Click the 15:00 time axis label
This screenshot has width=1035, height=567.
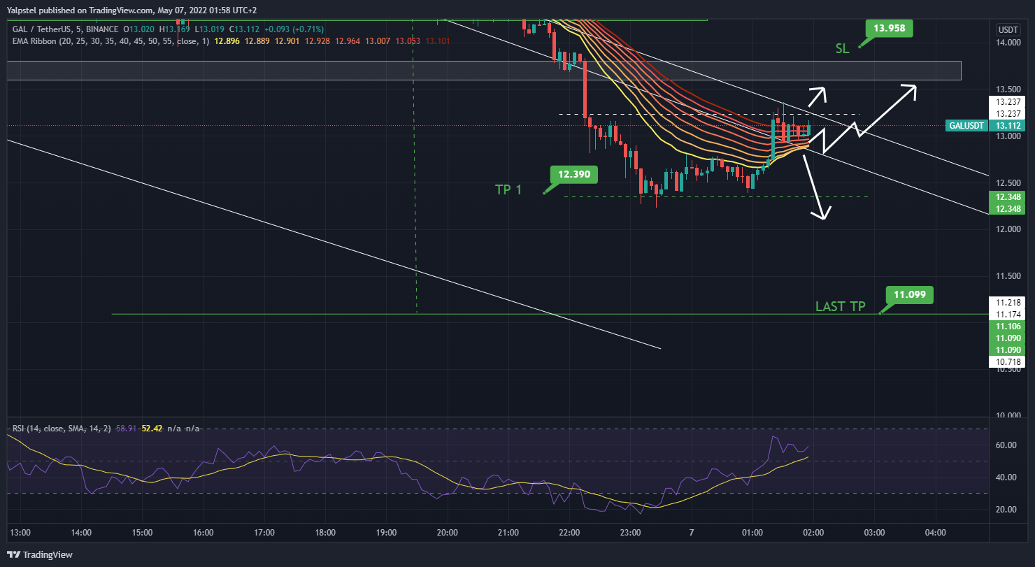pyautogui.click(x=142, y=533)
